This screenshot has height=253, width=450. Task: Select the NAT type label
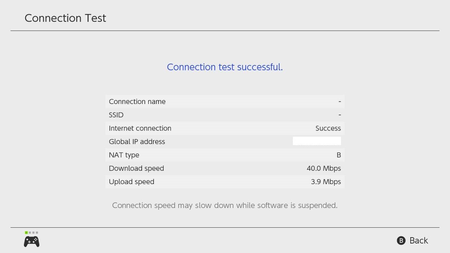[x=124, y=155]
